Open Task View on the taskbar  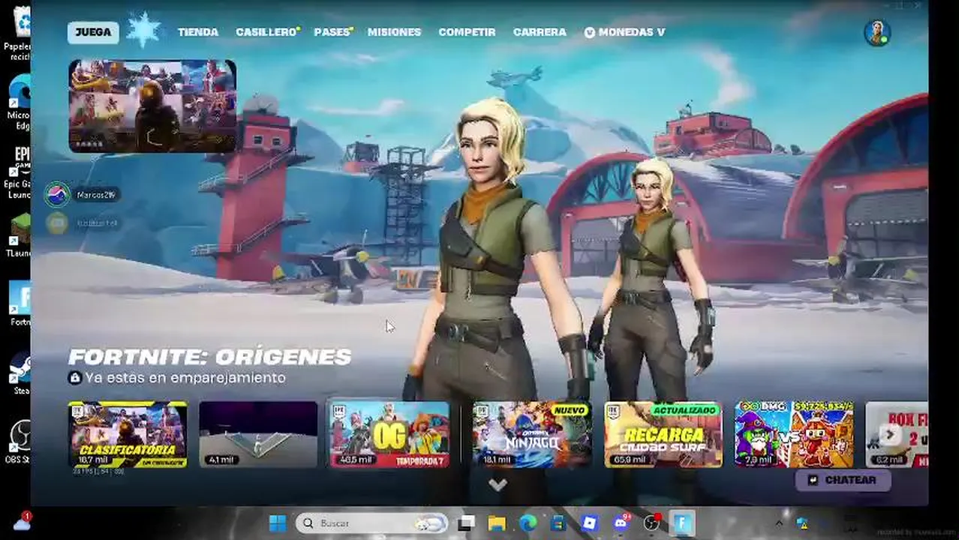467,523
